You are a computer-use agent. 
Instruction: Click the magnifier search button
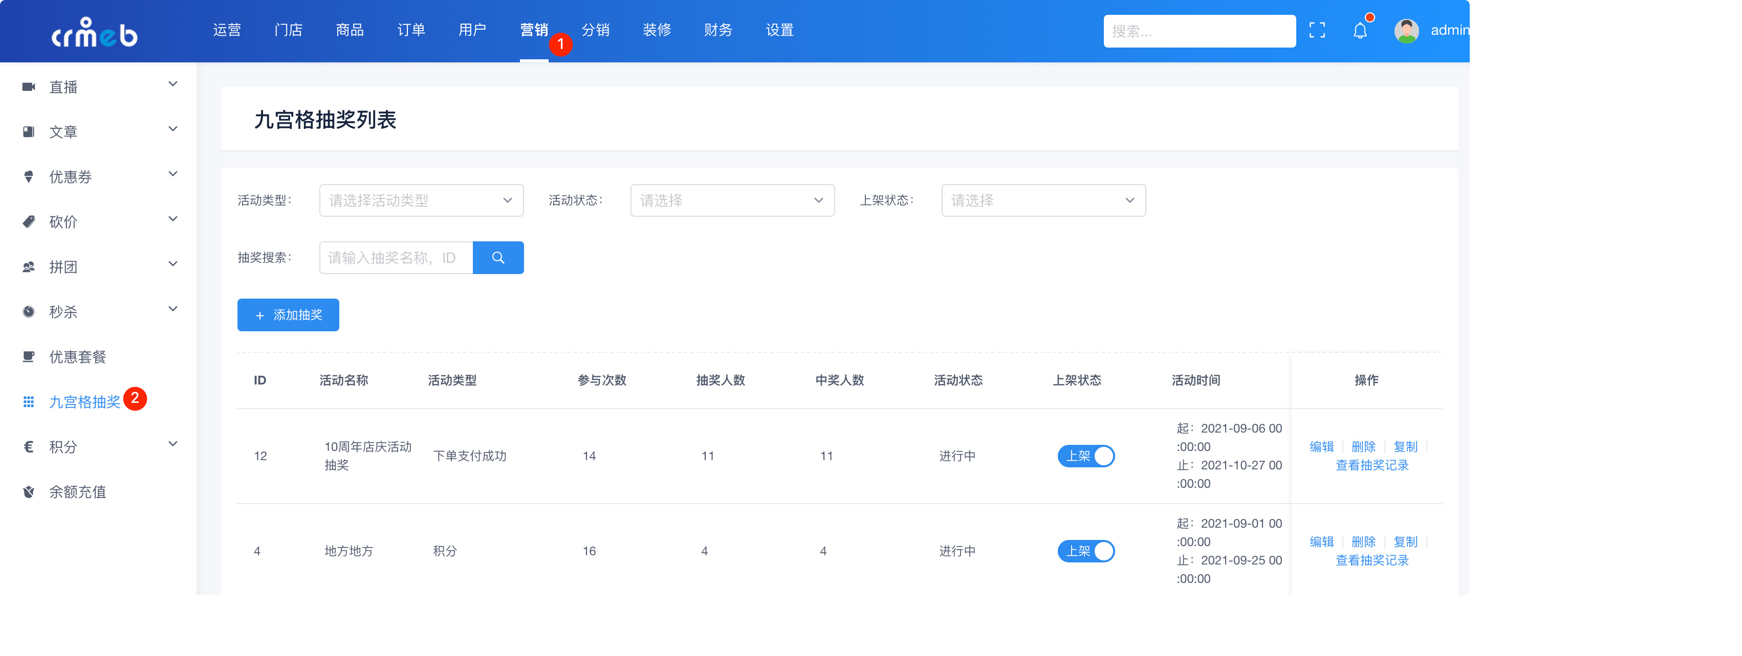(498, 257)
